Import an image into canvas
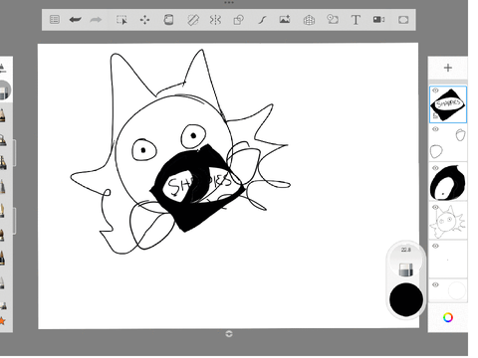This screenshot has height=358, width=478. (x=285, y=20)
